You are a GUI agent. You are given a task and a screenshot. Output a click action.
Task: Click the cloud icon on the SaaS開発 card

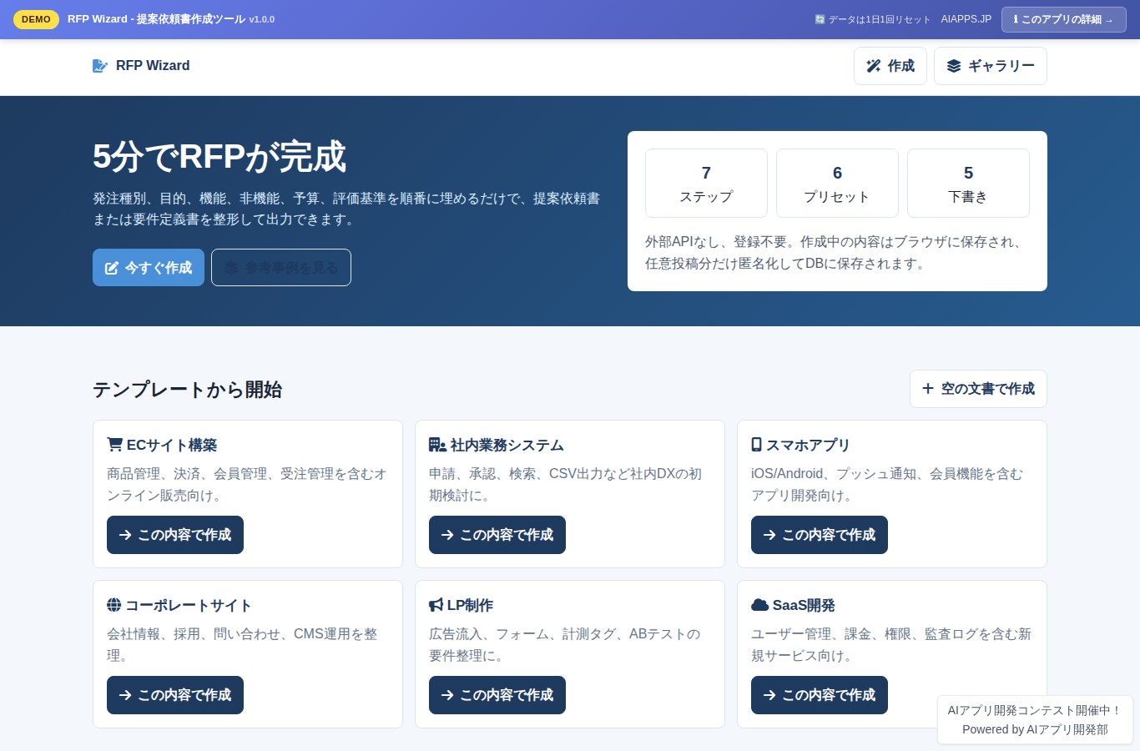[759, 605]
